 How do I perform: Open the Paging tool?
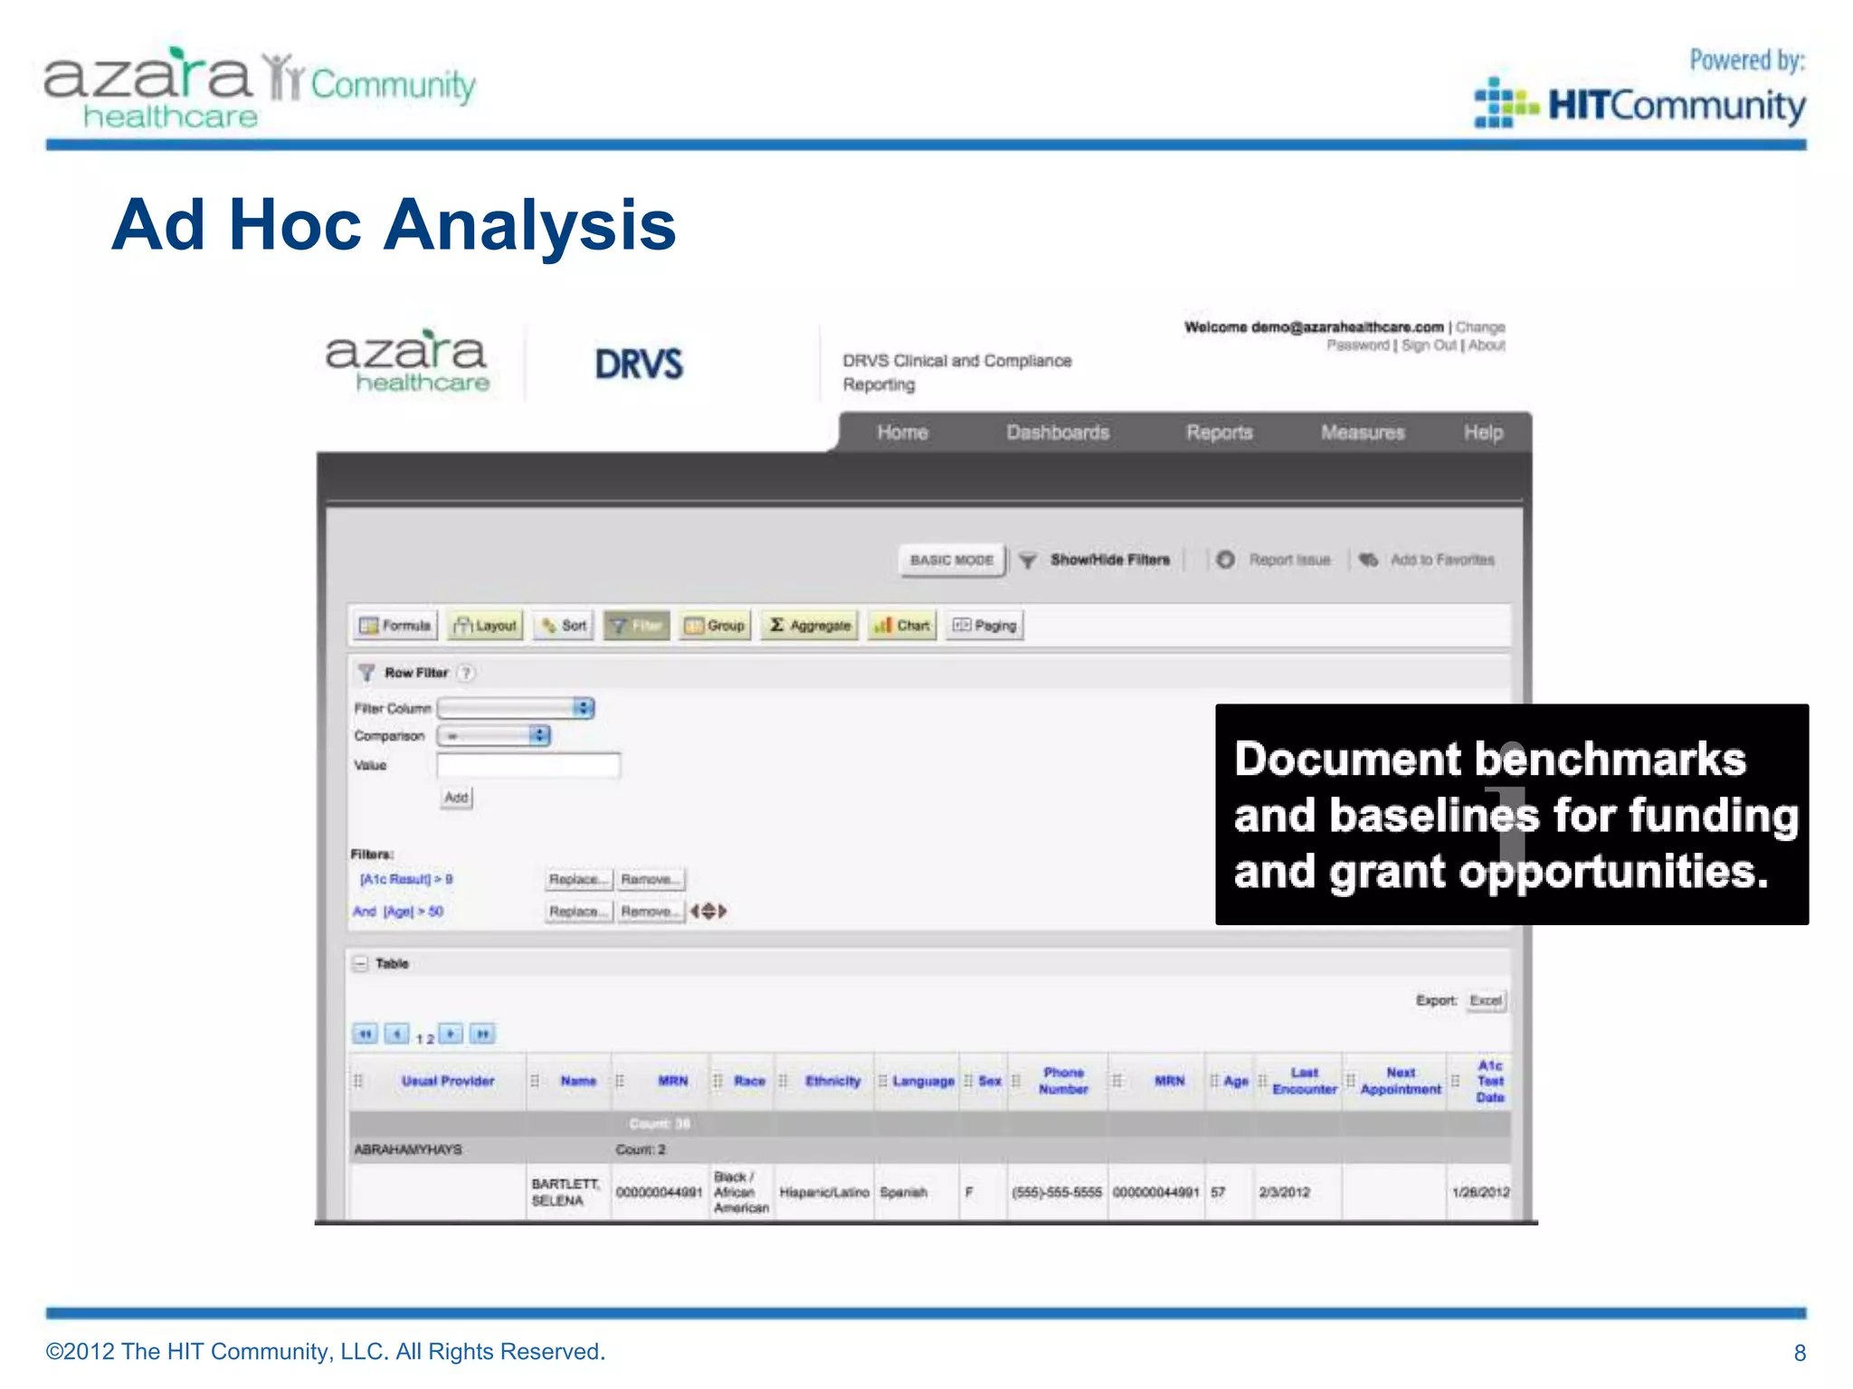coord(984,625)
